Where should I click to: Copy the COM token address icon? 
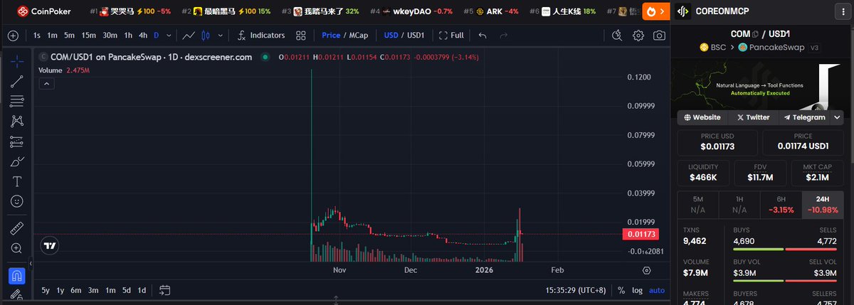755,34
